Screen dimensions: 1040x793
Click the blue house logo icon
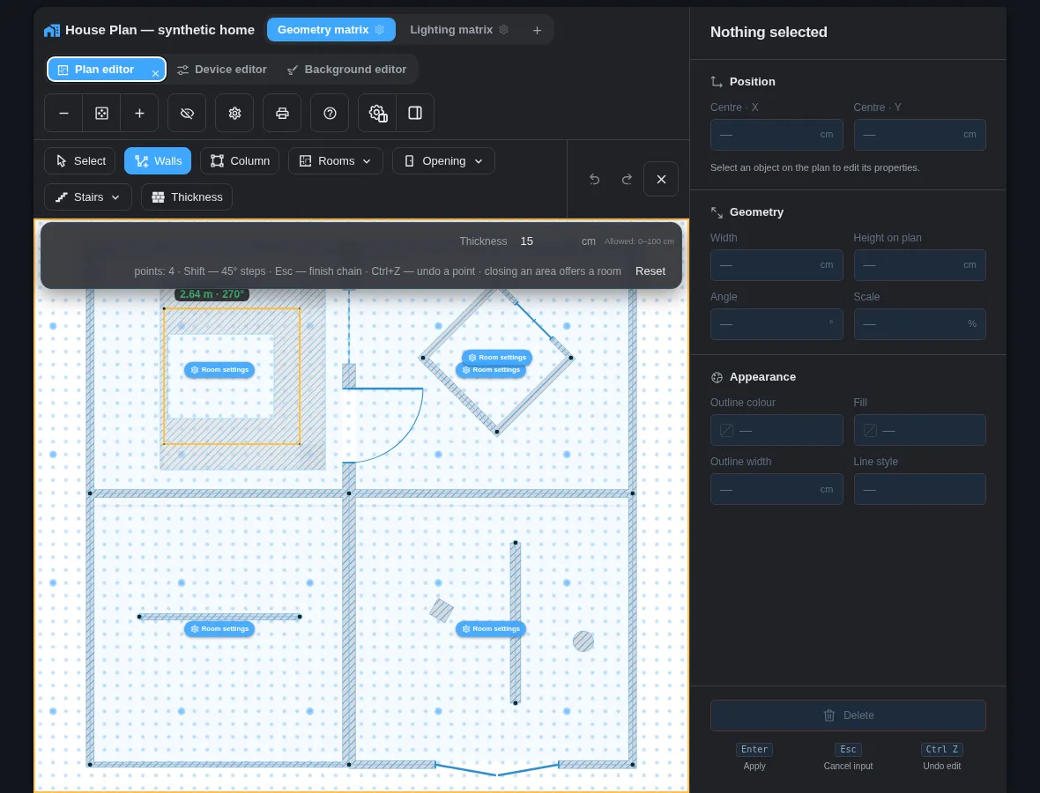pos(52,31)
